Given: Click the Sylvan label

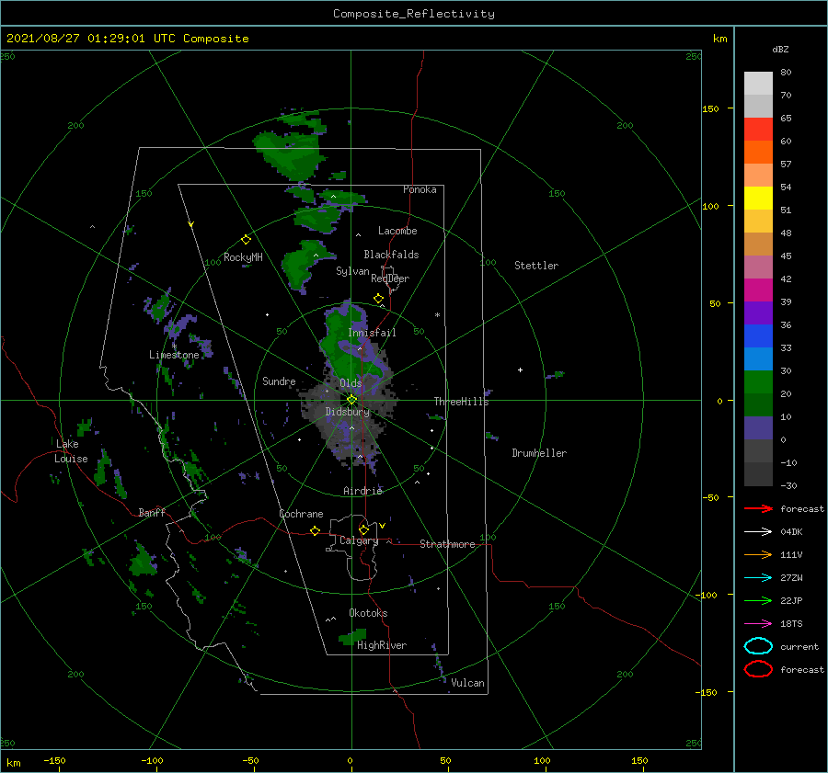Looking at the screenshot, I should coord(352,271).
